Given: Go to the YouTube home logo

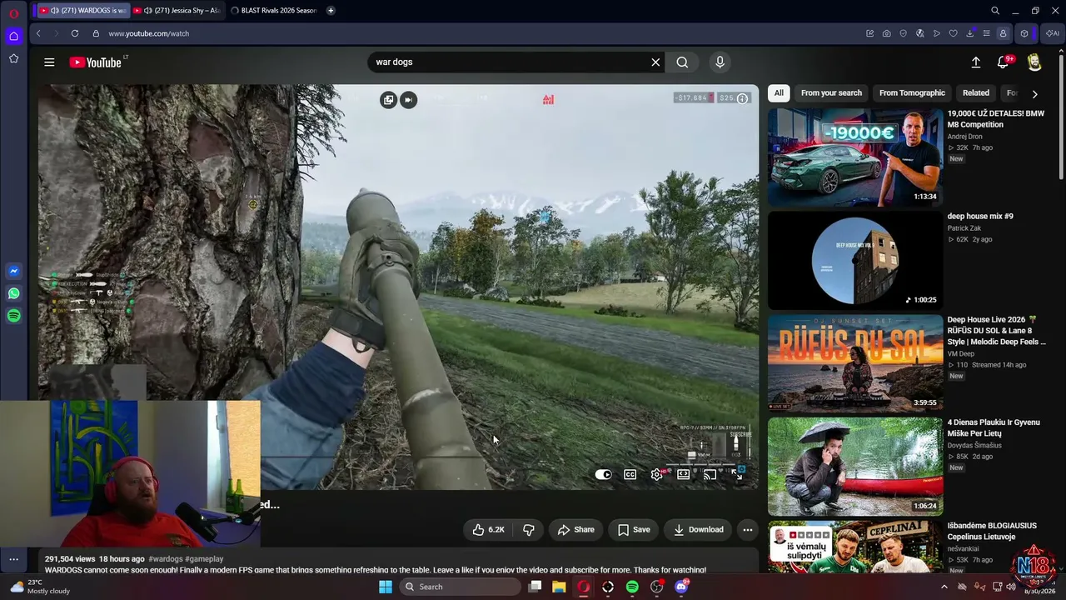Looking at the screenshot, I should [96, 62].
